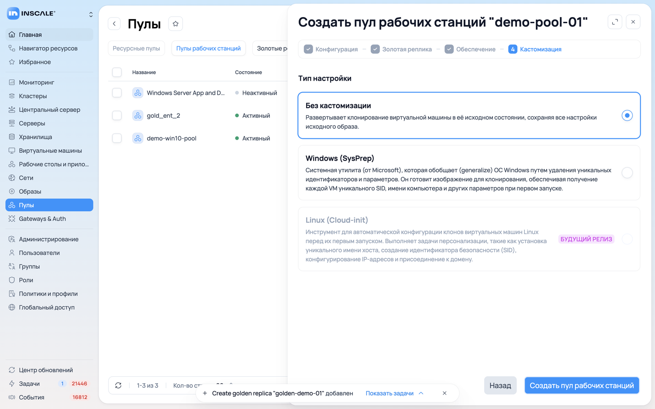Viewport: 655px width, 409px height.
Task: Click the Gateways & Auth icon
Action: coord(12,219)
